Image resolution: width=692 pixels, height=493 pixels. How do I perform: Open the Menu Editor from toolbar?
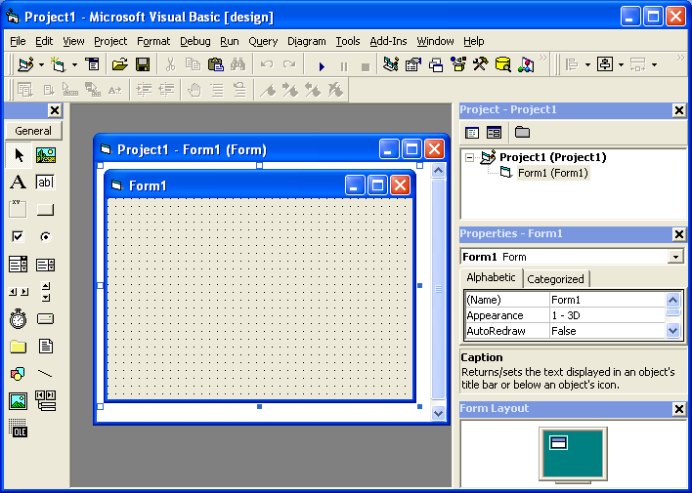pyautogui.click(x=93, y=64)
